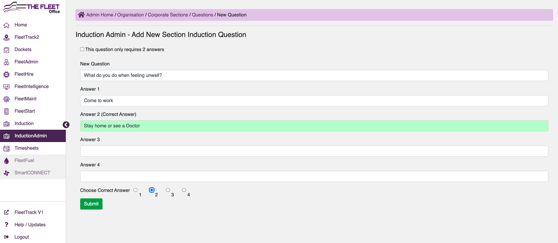Image resolution: width=558 pixels, height=243 pixels.
Task: Open FleetFuel sidebar entry
Action: click(x=33, y=161)
